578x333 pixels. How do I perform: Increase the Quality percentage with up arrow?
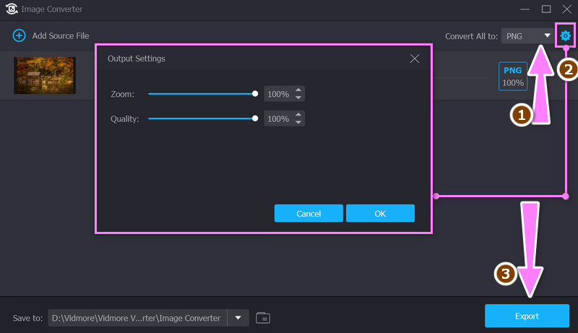(299, 115)
